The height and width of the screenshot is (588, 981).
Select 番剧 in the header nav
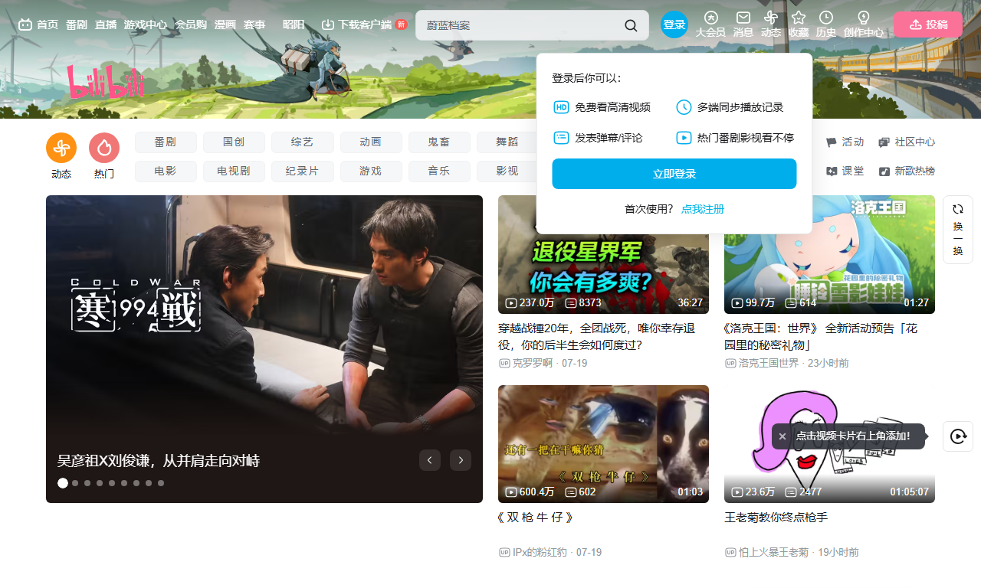pos(77,24)
